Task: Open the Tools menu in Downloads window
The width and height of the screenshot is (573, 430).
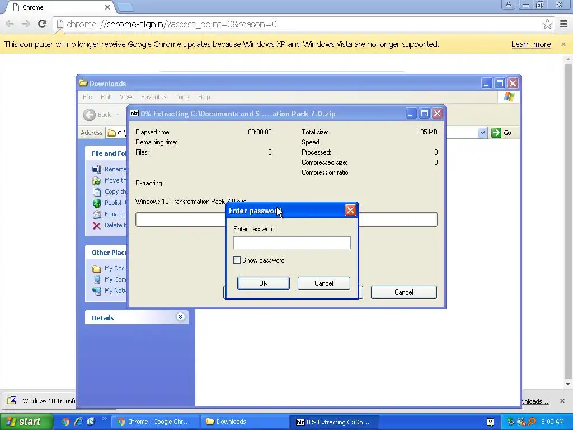Action: tap(182, 97)
